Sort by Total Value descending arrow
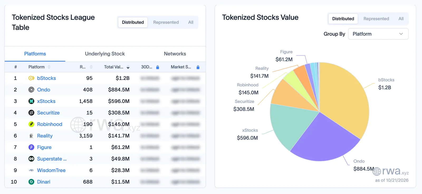This screenshot has height=194, width=422. pyautogui.click(x=128, y=67)
